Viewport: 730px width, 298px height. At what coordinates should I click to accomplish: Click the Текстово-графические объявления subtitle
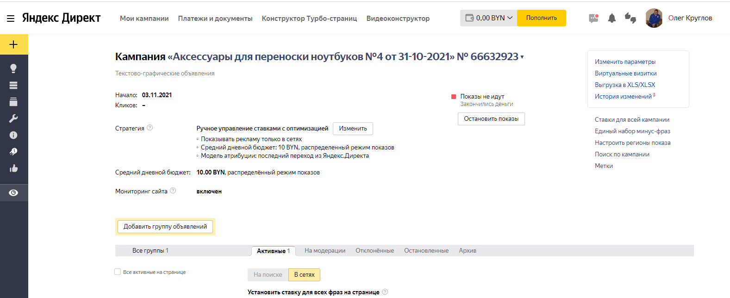[x=165, y=73]
